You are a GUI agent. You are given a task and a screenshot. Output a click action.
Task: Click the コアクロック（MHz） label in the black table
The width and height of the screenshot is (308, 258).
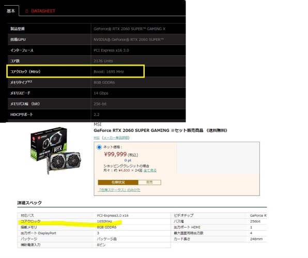point(25,72)
